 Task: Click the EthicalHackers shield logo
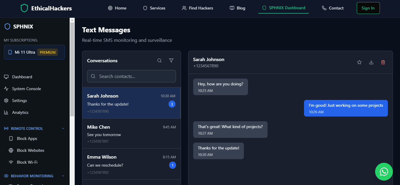(24, 8)
